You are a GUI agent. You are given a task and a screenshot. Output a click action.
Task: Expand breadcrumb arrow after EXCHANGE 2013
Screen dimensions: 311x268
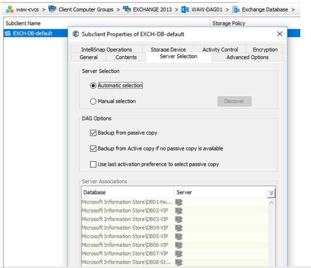(177, 10)
